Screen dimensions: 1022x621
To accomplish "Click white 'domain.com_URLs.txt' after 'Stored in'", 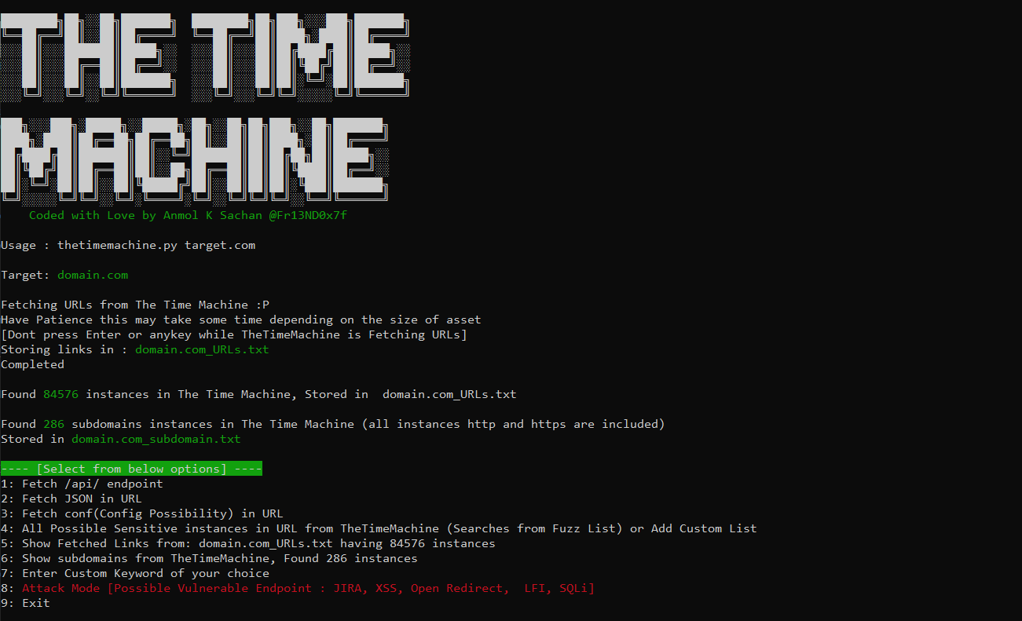I will click(x=449, y=394).
